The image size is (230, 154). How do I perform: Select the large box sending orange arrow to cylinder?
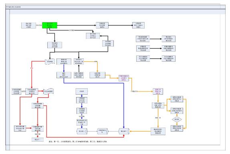(158, 131)
